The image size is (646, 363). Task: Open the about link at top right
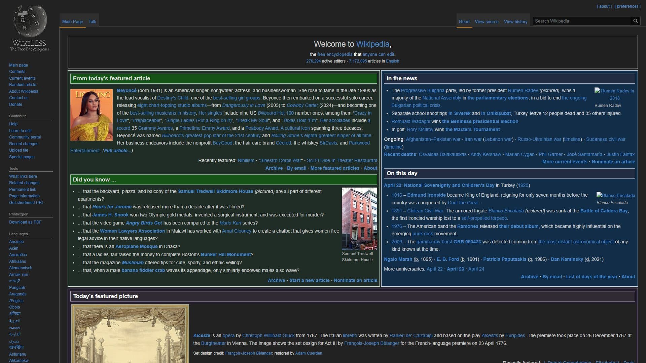pos(605,6)
